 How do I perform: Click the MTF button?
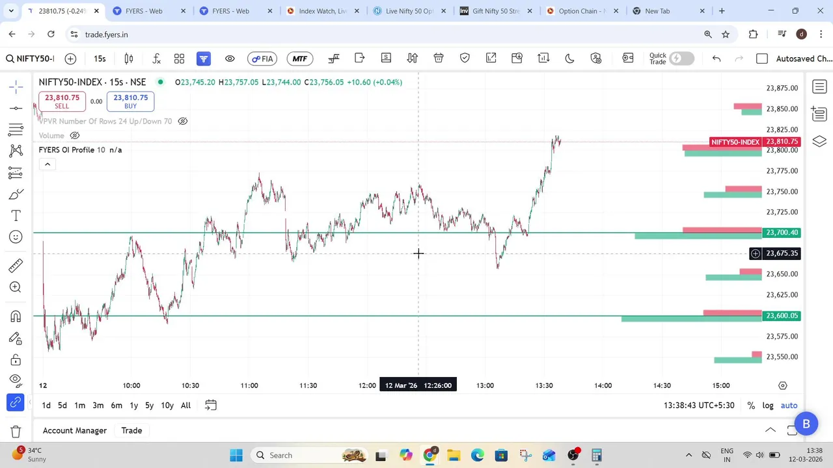299,58
